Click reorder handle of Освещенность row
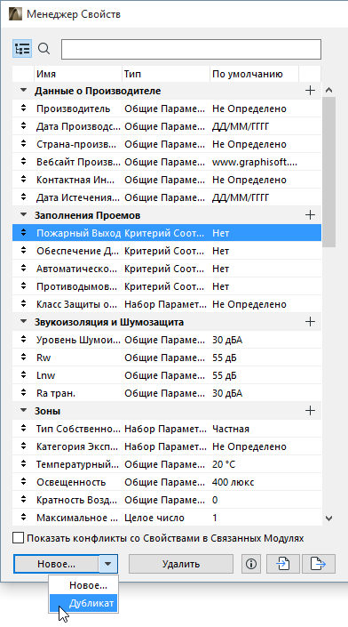 coord(24,482)
